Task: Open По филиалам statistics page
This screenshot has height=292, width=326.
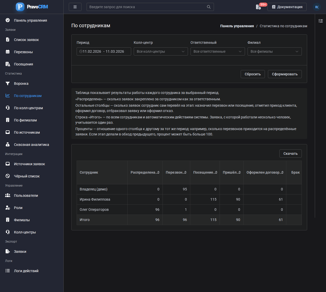Action: 25,120
